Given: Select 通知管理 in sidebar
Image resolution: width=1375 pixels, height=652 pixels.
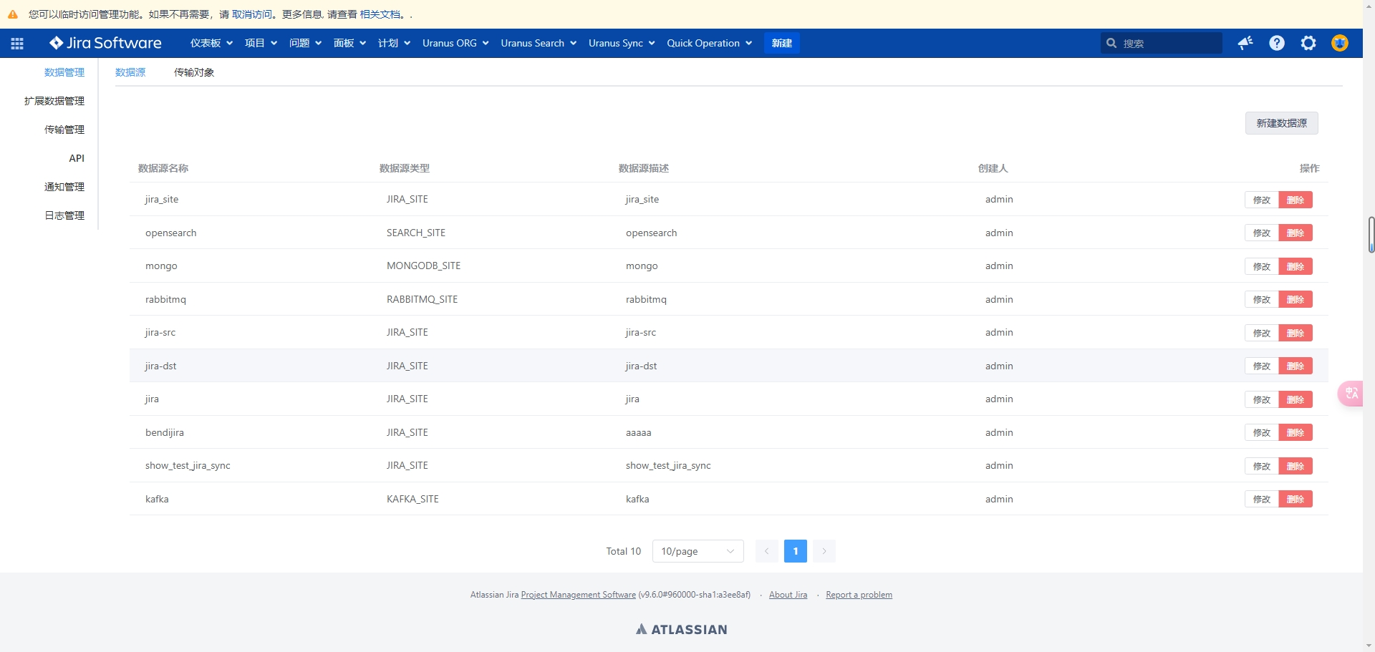Looking at the screenshot, I should (64, 187).
